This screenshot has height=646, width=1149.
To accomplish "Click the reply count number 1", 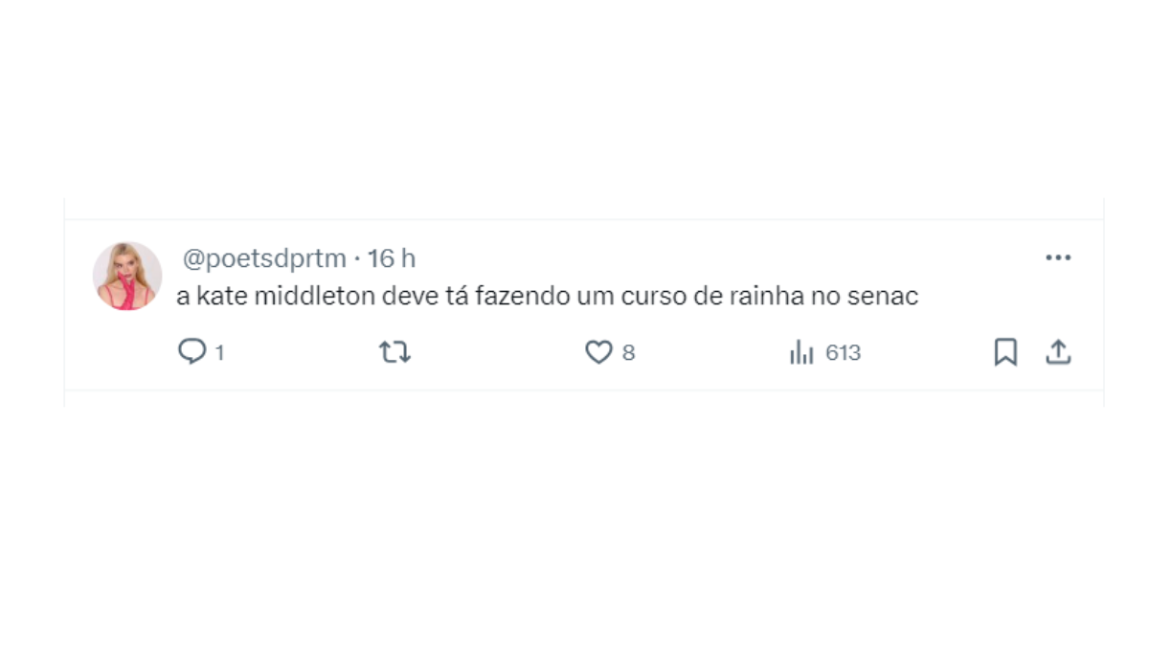I will 219,353.
